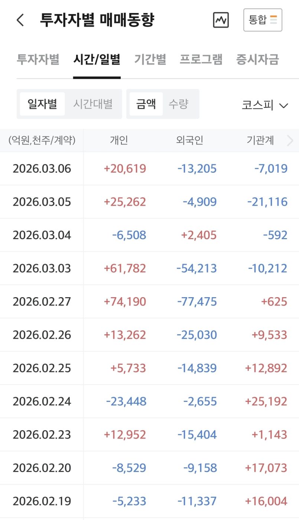
Task: Switch to 시간대별 view
Action: click(93, 104)
